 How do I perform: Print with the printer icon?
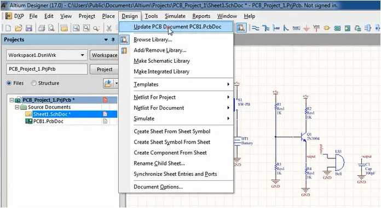[x=42, y=28]
